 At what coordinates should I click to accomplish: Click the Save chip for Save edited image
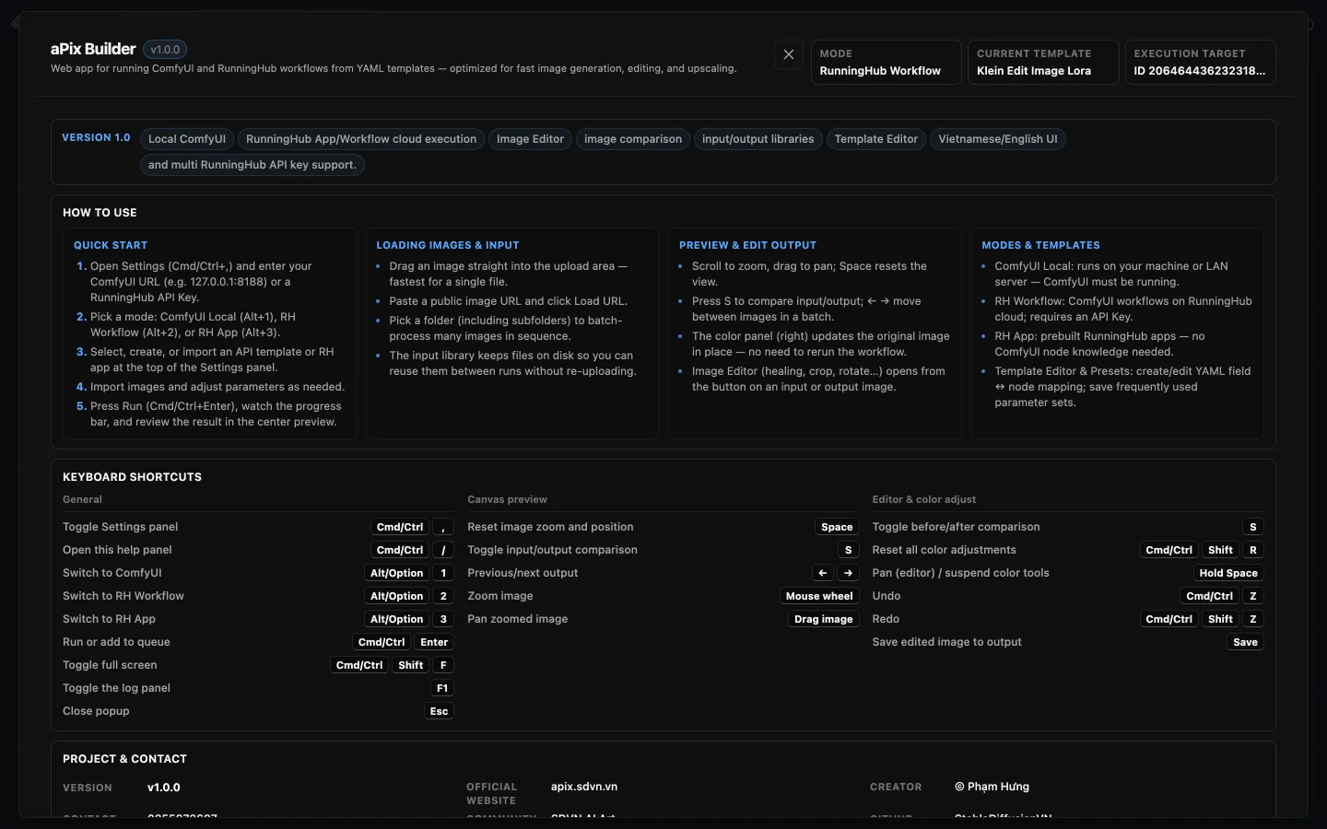click(1245, 642)
